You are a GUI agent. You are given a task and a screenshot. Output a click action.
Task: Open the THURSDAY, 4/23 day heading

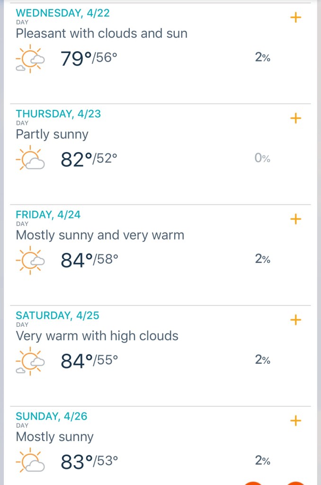tap(58, 114)
